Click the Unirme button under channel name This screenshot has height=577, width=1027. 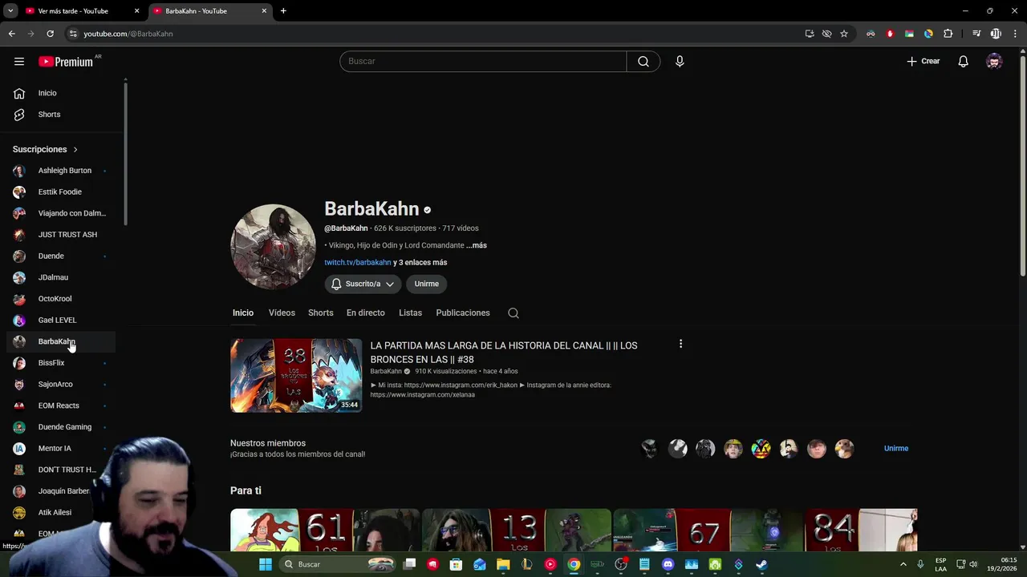[x=427, y=284]
